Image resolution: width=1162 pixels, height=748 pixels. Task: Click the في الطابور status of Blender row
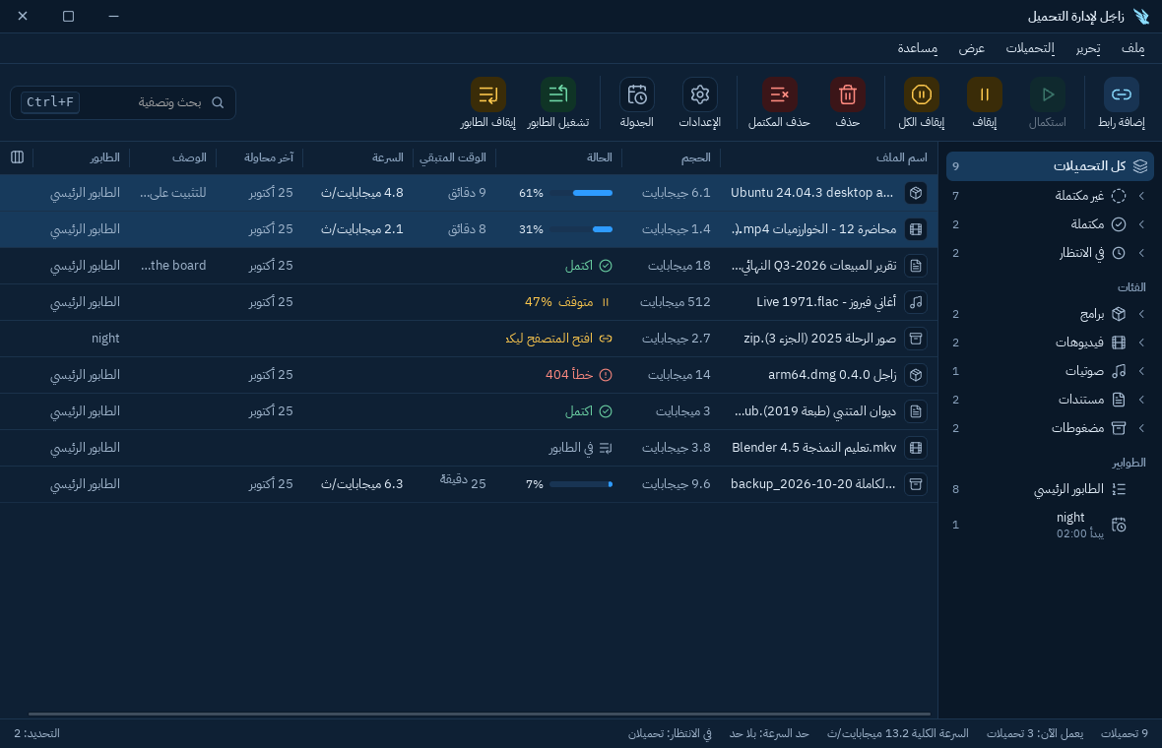(x=580, y=447)
